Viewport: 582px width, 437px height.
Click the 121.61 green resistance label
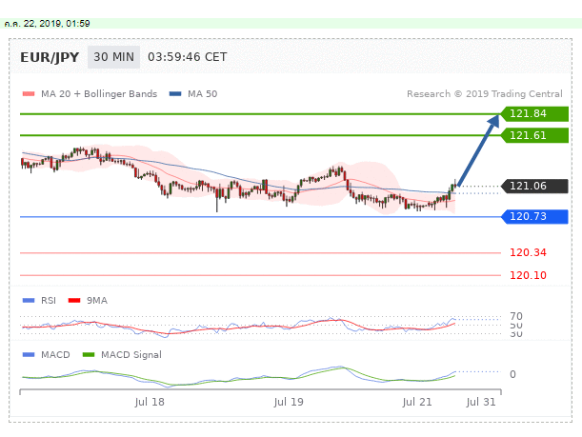pos(533,136)
